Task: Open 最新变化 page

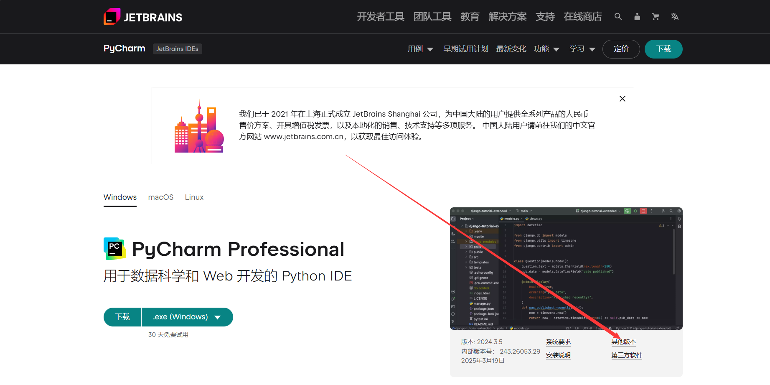Action: click(x=511, y=49)
